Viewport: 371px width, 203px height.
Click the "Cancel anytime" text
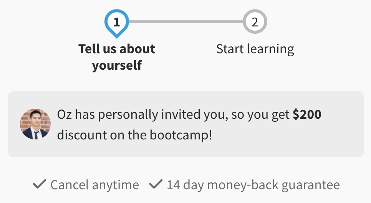(x=94, y=185)
